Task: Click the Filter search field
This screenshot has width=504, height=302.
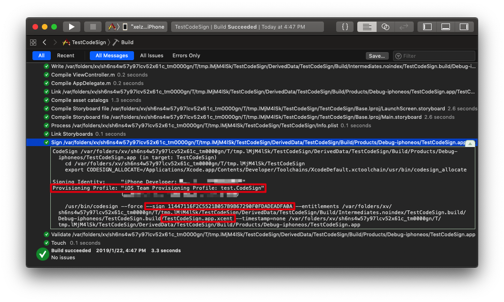Action: (x=434, y=56)
